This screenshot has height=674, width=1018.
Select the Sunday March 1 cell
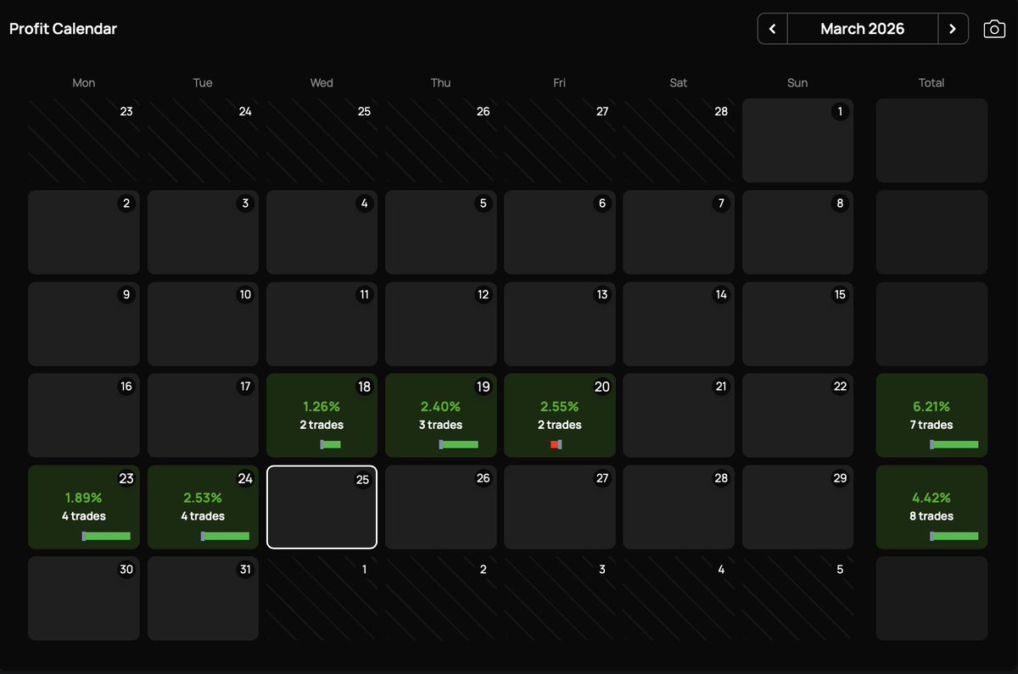click(x=797, y=140)
